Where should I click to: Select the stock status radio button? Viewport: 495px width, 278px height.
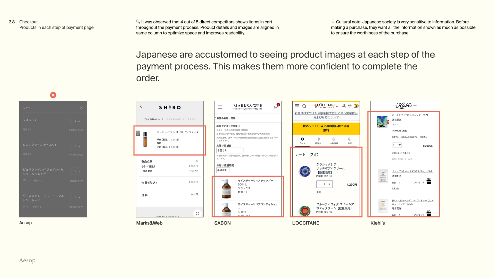click(x=401, y=153)
